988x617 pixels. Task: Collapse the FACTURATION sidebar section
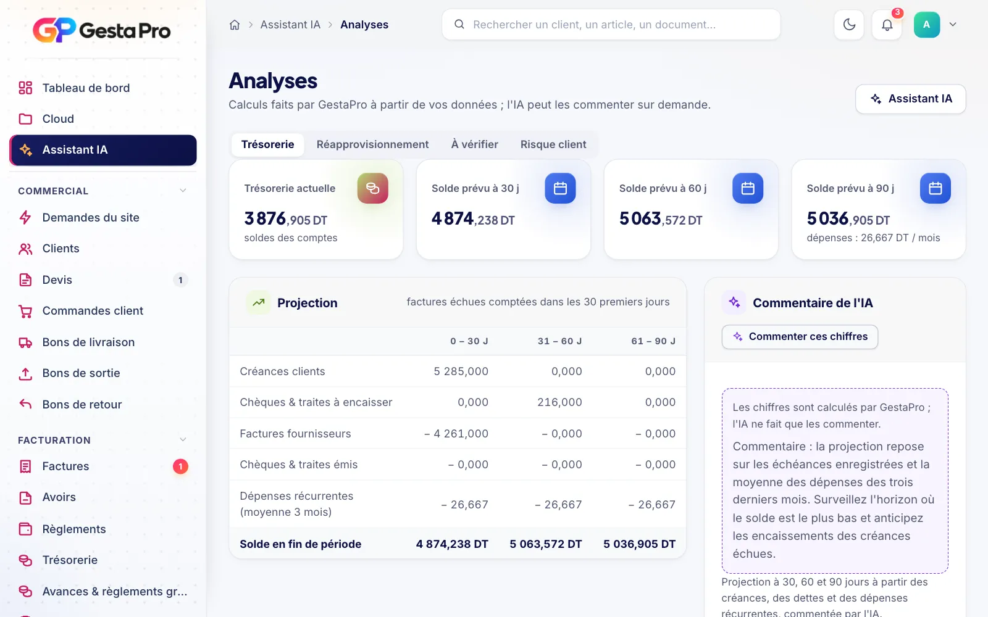tap(183, 440)
